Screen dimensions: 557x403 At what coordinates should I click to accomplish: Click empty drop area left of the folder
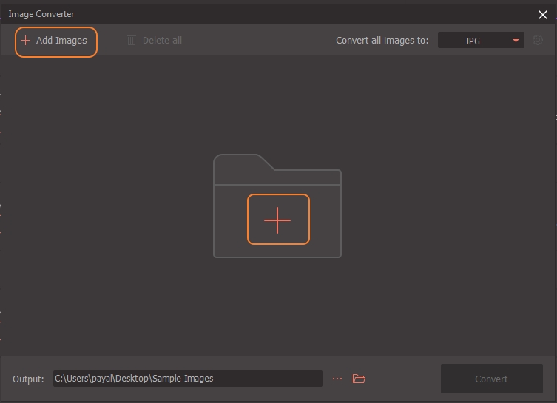click(111, 207)
